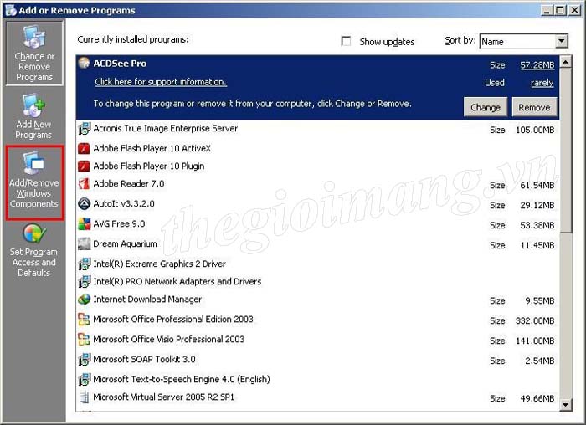586x425 pixels.
Task: Click the 332.00MB size value
Action: pyautogui.click(x=535, y=320)
